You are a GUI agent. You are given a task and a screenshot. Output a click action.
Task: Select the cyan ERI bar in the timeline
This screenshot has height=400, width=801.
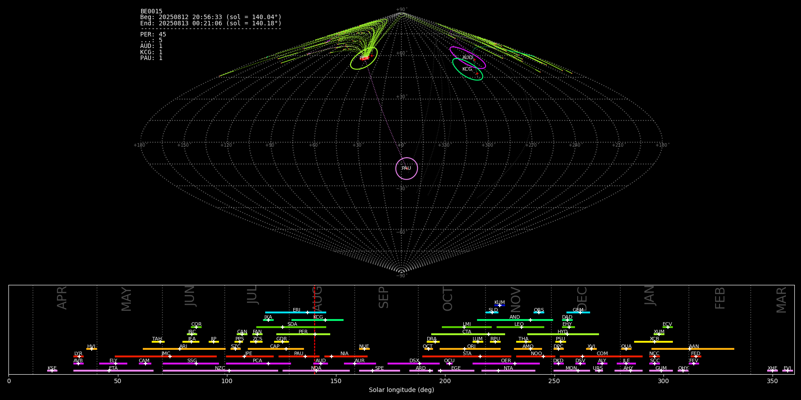[x=295, y=312]
